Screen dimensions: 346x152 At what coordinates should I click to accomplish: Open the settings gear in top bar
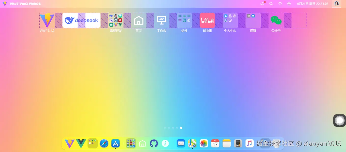pyautogui.click(x=289, y=4)
